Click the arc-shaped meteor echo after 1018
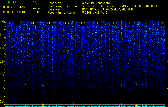Viewport: 168px width, 107px height. (x=136, y=83)
